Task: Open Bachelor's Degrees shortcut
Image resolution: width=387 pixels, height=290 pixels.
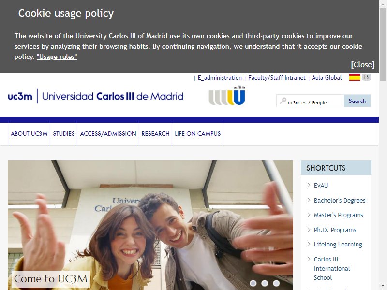Action: 340,200
